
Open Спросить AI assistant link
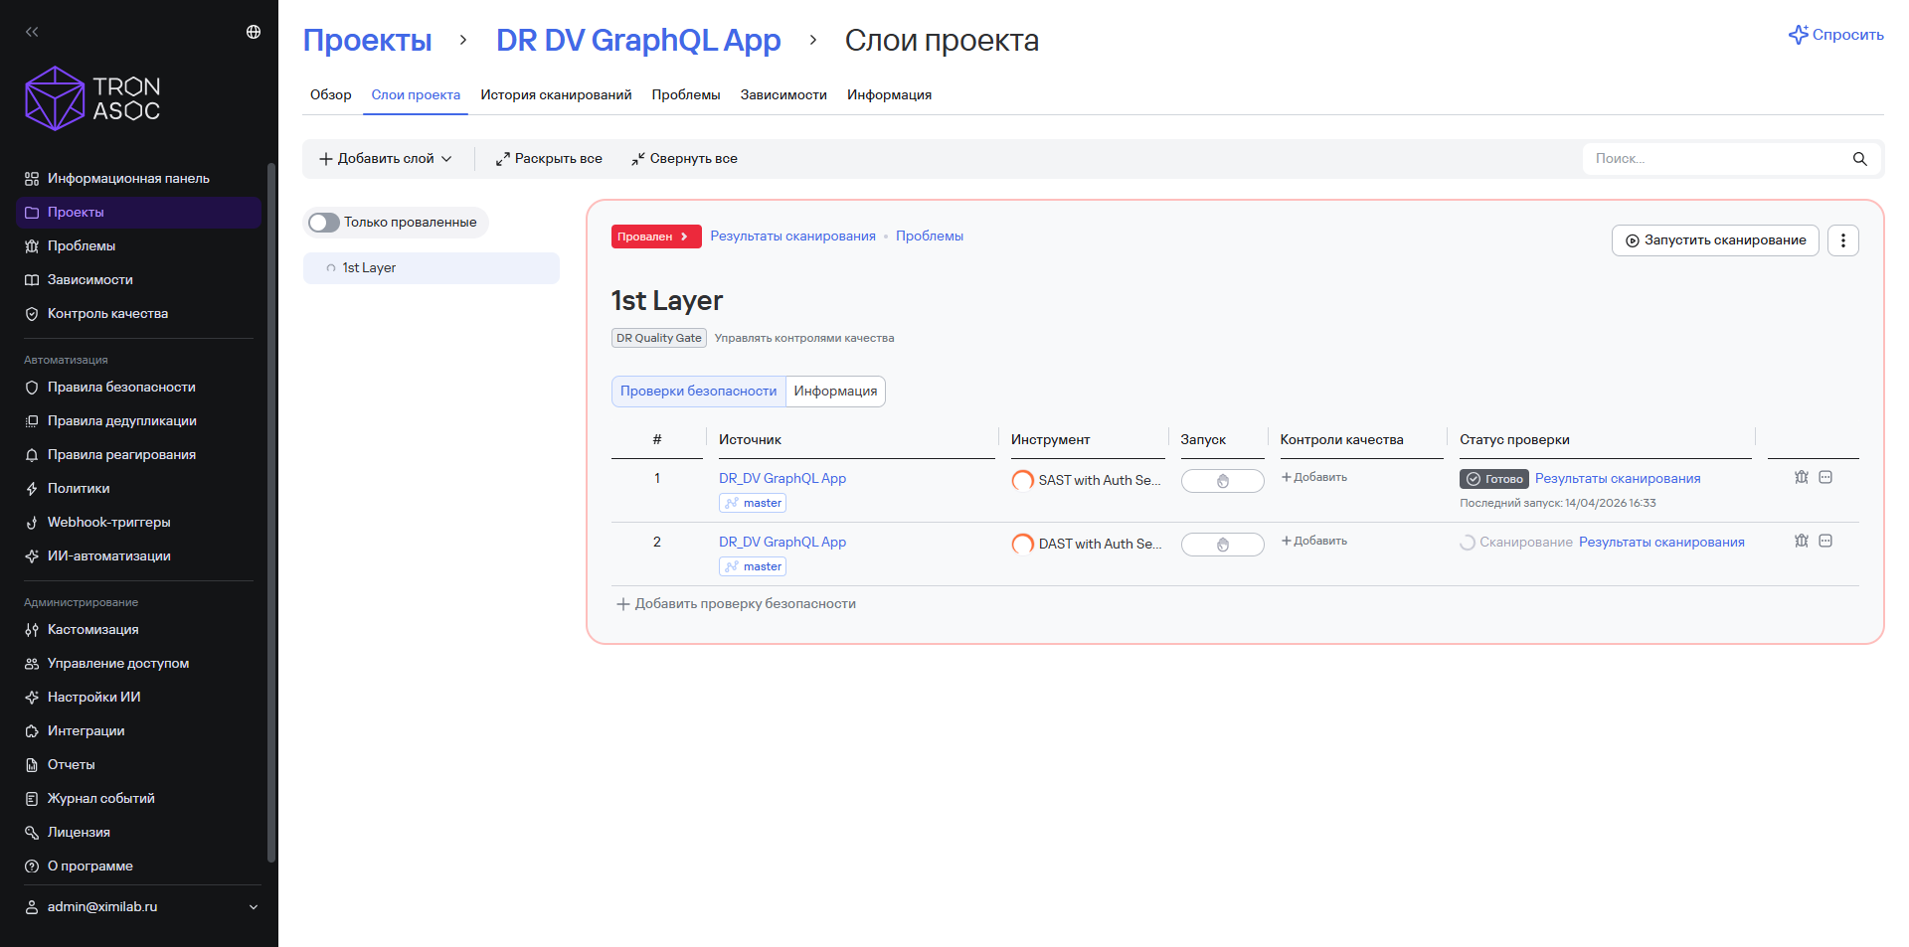(1836, 35)
